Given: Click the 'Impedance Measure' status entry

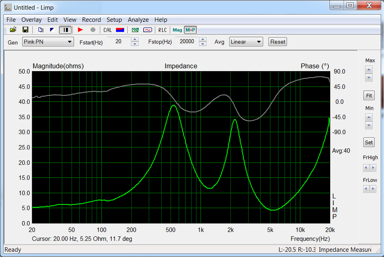Looking at the screenshot, I should [345, 250].
